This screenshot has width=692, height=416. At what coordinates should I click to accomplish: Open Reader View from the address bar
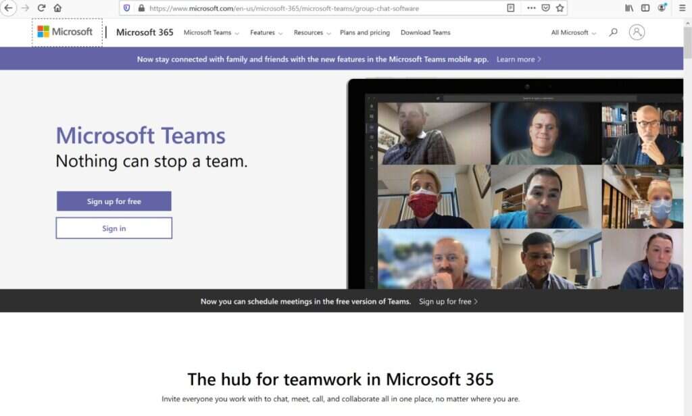point(510,9)
